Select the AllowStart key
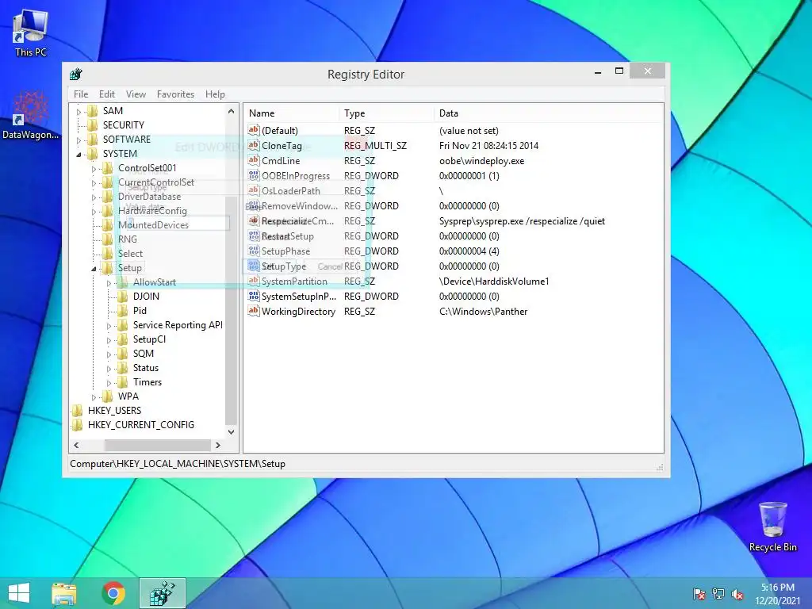Image resolution: width=812 pixels, height=609 pixels. click(155, 282)
